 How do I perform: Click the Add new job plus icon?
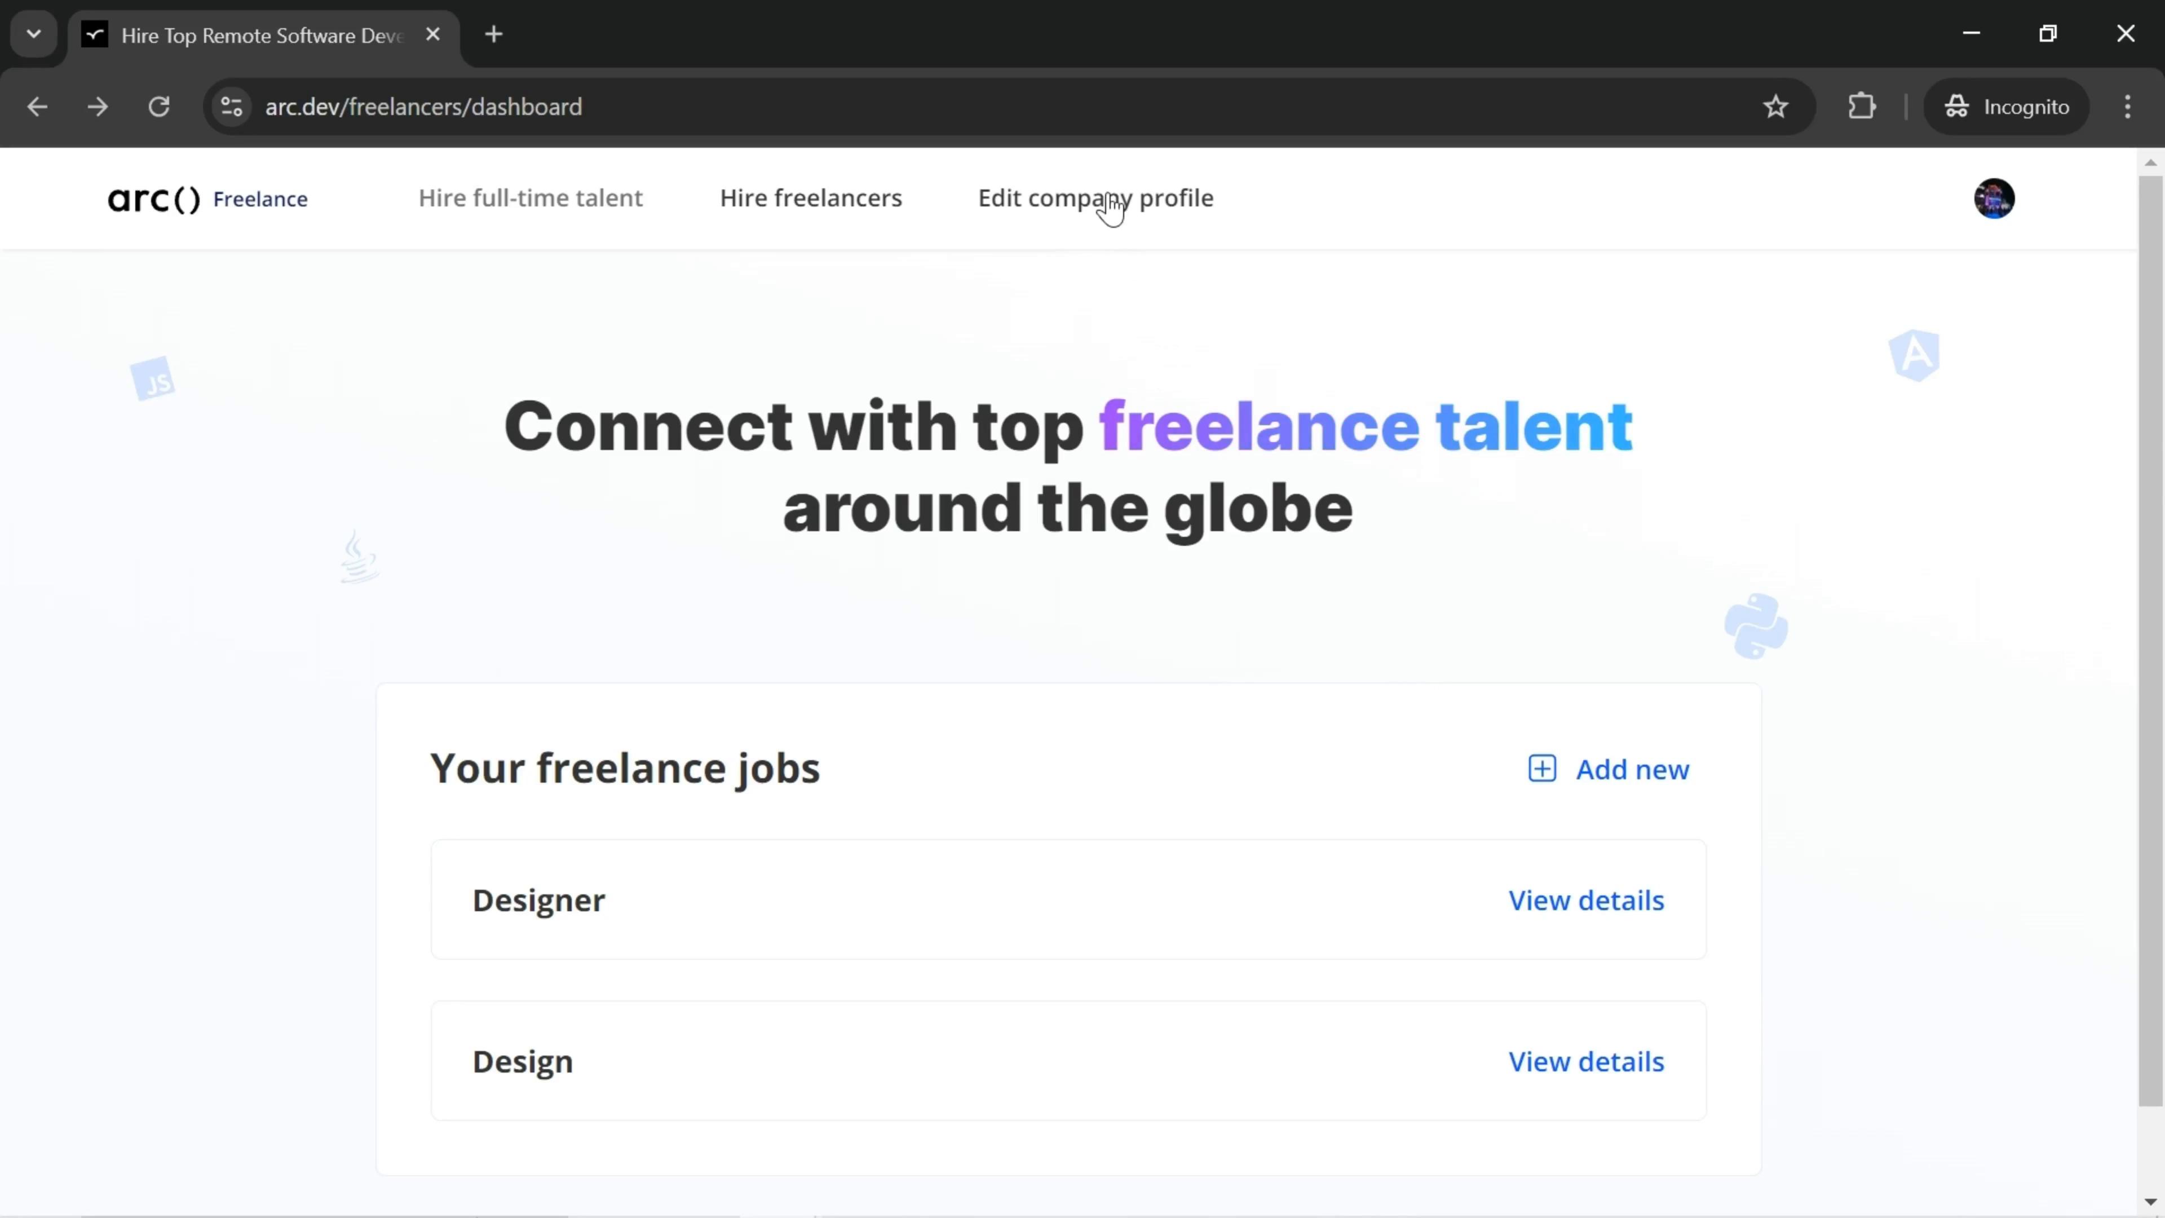click(1542, 769)
